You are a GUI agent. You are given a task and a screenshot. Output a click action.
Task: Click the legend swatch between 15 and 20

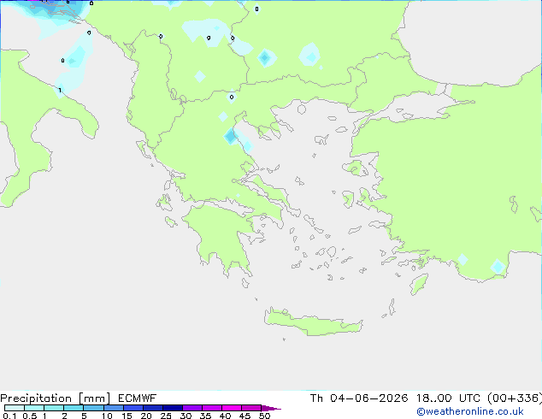[x=133, y=408]
